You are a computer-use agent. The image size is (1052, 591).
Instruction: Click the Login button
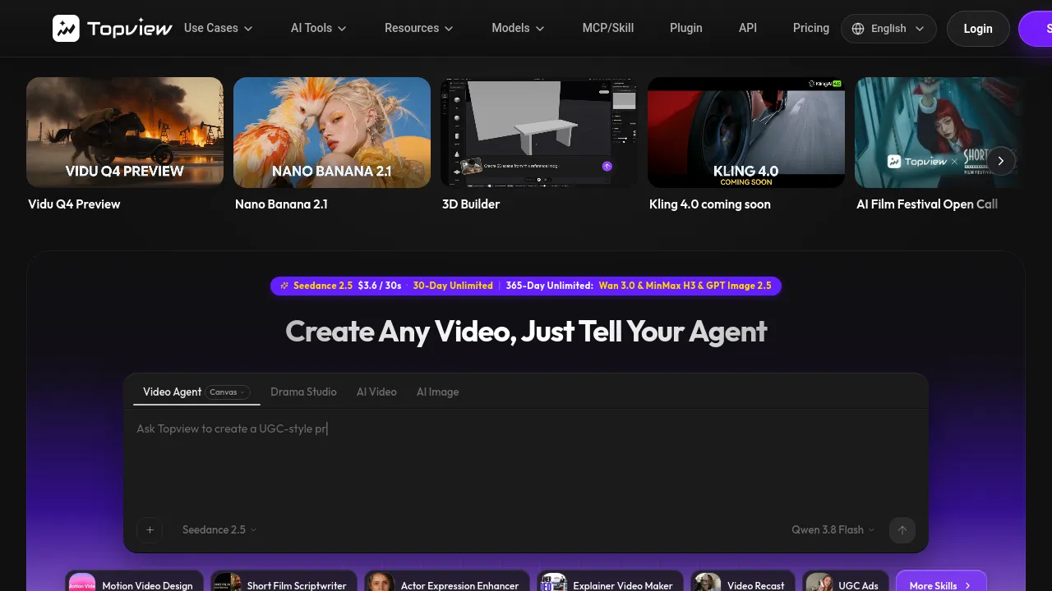[978, 29]
